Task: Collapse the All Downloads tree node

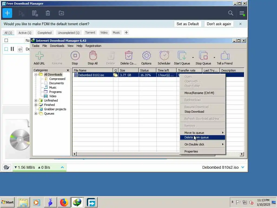Action: (36, 75)
